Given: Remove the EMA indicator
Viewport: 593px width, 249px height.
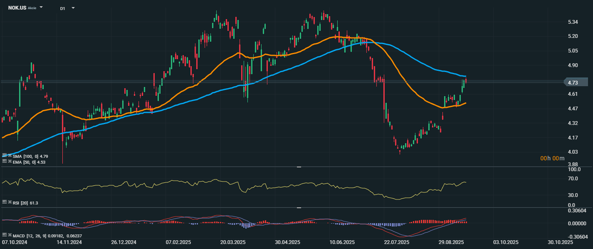Looking at the screenshot, I should [9, 161].
